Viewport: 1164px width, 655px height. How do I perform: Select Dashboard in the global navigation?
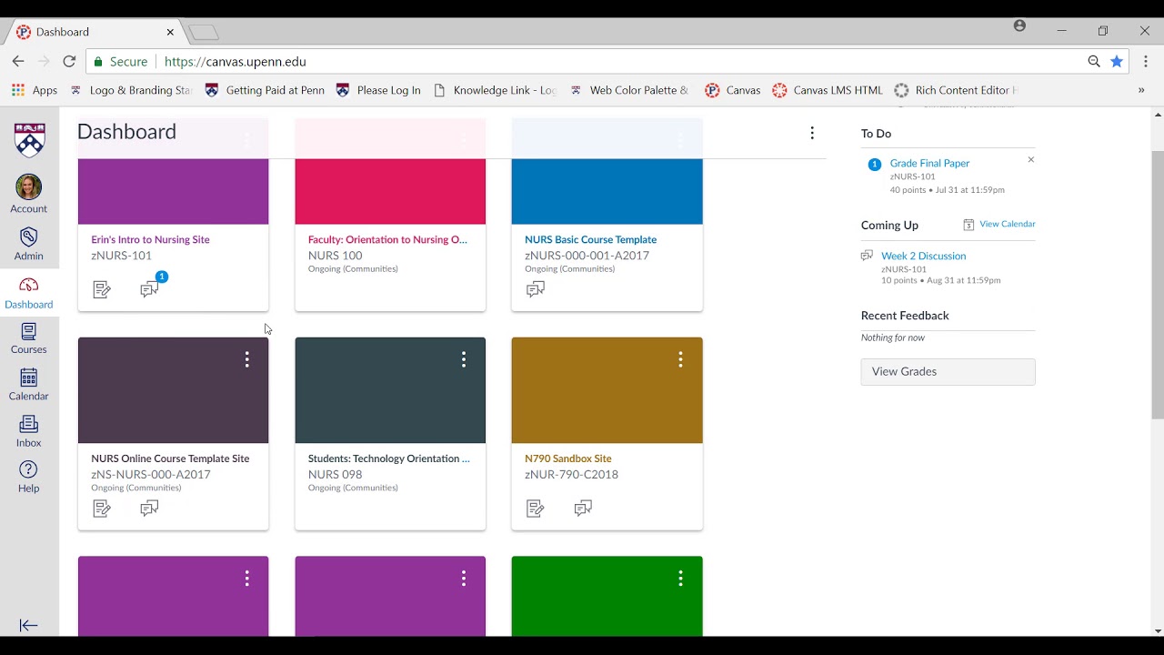click(x=29, y=293)
